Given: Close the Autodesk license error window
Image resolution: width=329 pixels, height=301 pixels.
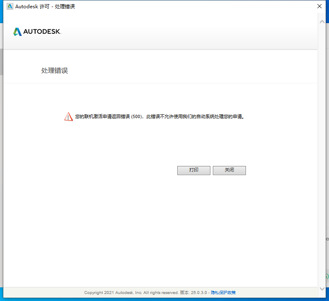Looking at the screenshot, I should pyautogui.click(x=319, y=6).
